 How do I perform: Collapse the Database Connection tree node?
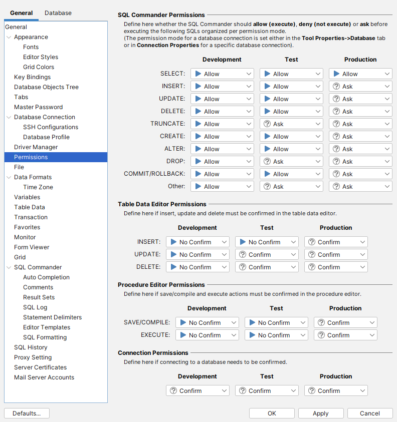(9, 117)
